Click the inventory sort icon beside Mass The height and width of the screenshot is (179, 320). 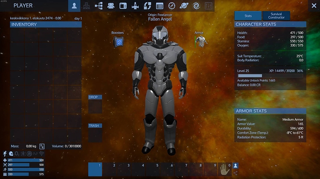(42, 146)
